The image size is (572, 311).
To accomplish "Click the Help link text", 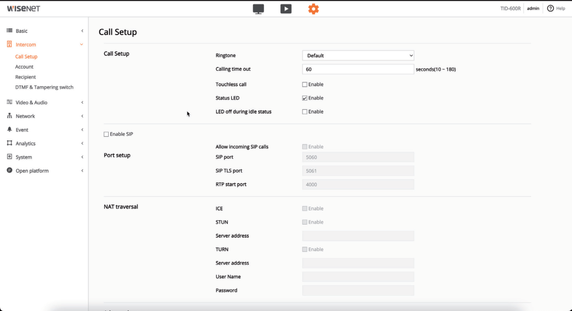I will (x=560, y=8).
